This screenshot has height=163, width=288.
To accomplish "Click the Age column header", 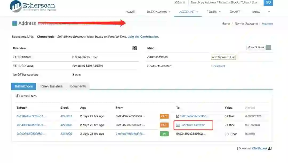I will point(83,108).
